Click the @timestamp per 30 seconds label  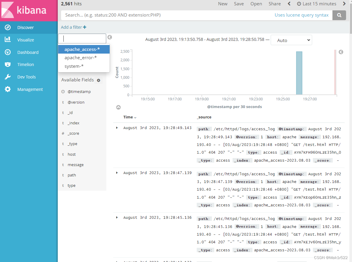[x=234, y=107]
